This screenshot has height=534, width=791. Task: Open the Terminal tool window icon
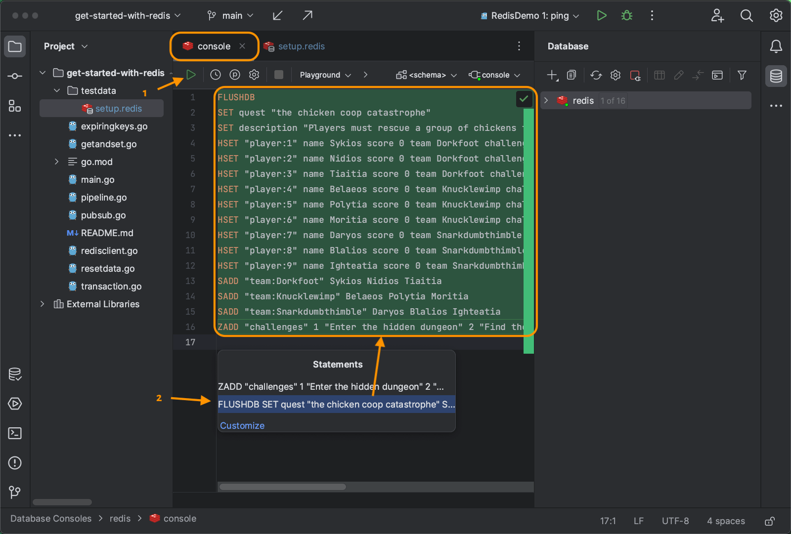[15, 433]
